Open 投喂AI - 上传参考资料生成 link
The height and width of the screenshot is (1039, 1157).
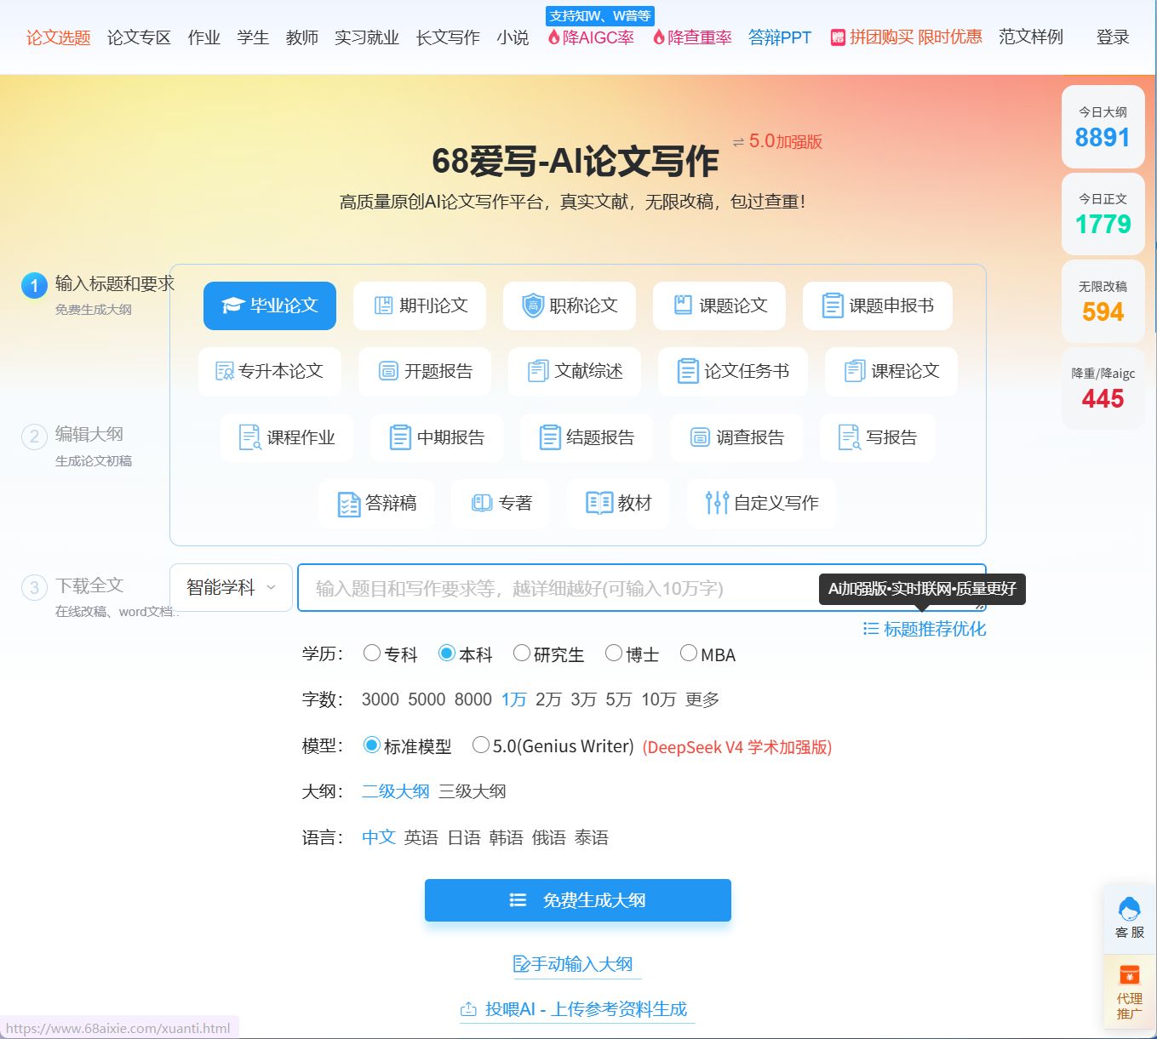coord(577,1009)
